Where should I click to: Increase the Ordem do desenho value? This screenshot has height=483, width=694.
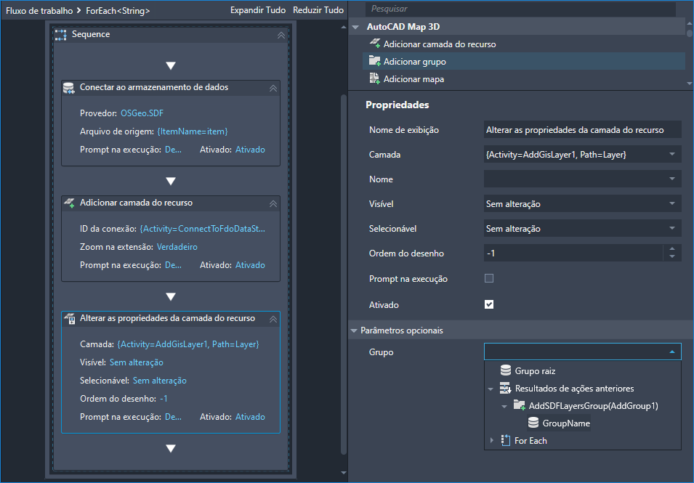click(672, 249)
